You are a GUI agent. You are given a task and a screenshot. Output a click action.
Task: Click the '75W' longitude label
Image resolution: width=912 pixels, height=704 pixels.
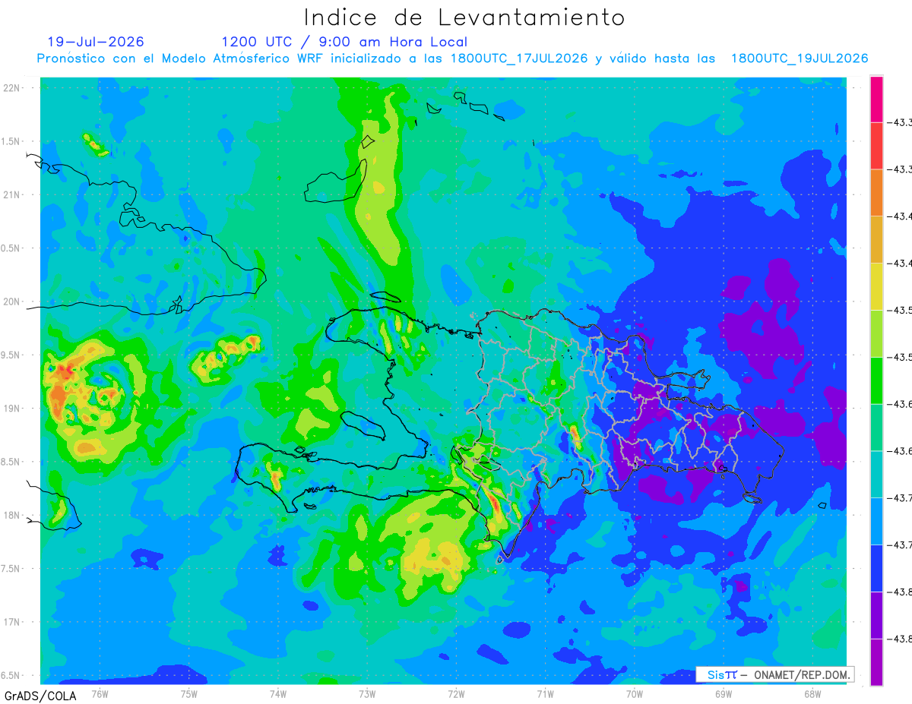point(189,694)
